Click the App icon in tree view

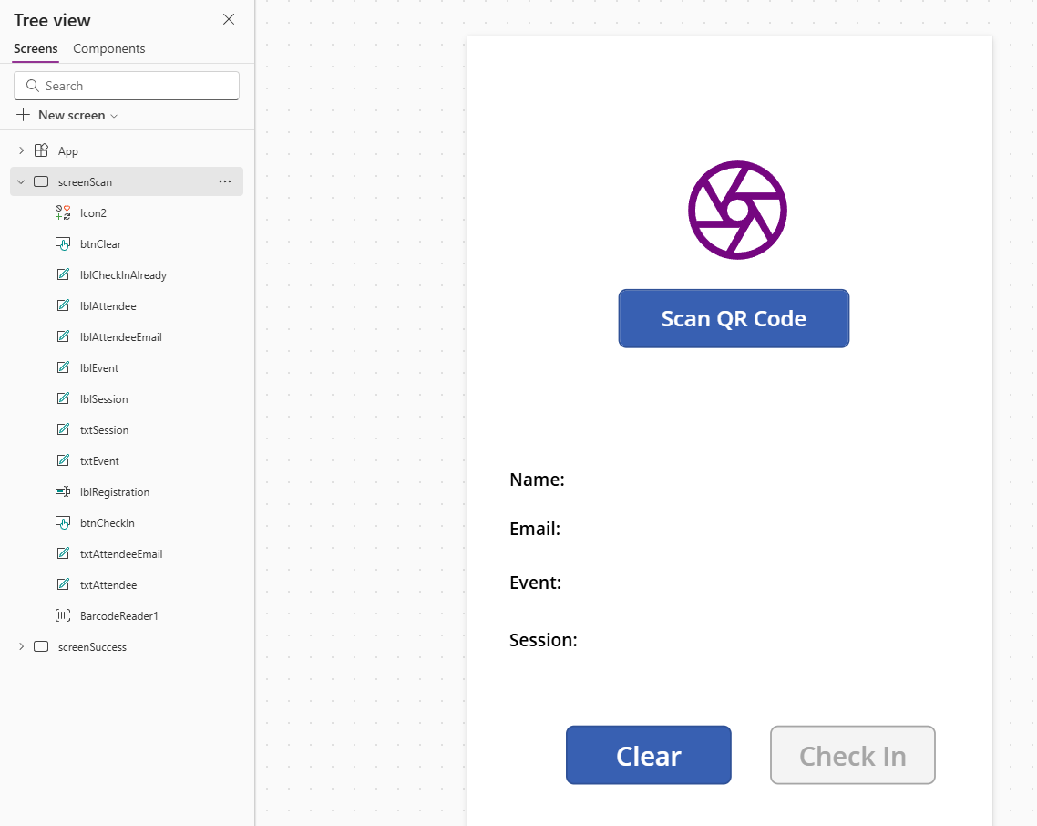click(x=41, y=151)
